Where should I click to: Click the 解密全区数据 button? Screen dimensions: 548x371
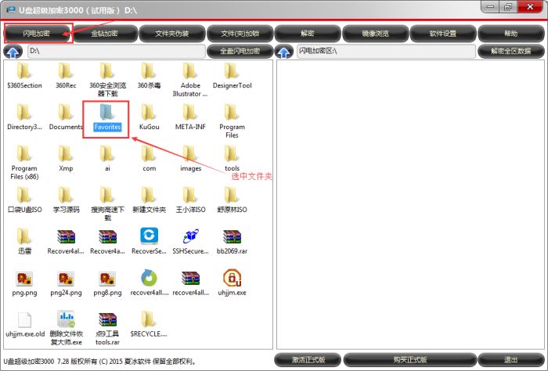(x=510, y=52)
